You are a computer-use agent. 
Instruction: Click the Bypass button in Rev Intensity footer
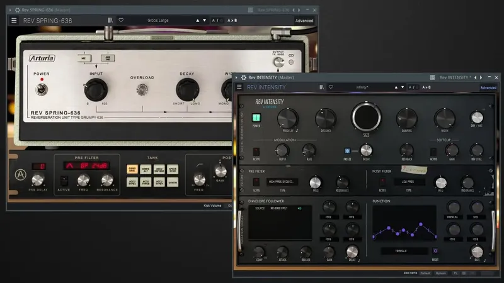click(440, 273)
